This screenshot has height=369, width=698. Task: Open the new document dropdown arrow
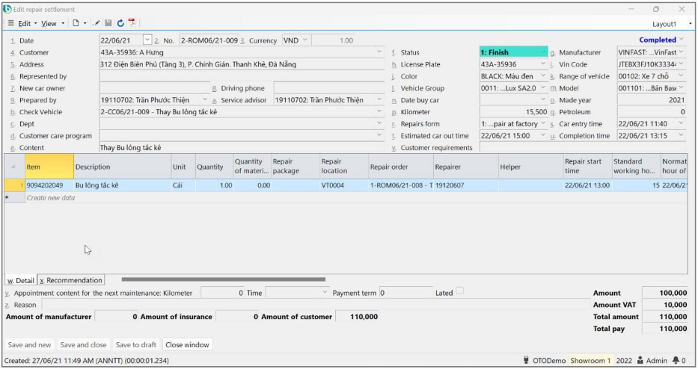(85, 24)
